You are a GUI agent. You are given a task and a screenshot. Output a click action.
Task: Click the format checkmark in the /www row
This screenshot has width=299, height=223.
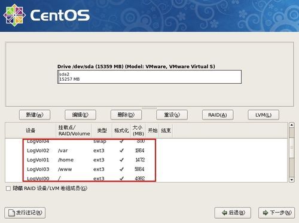[121, 169]
